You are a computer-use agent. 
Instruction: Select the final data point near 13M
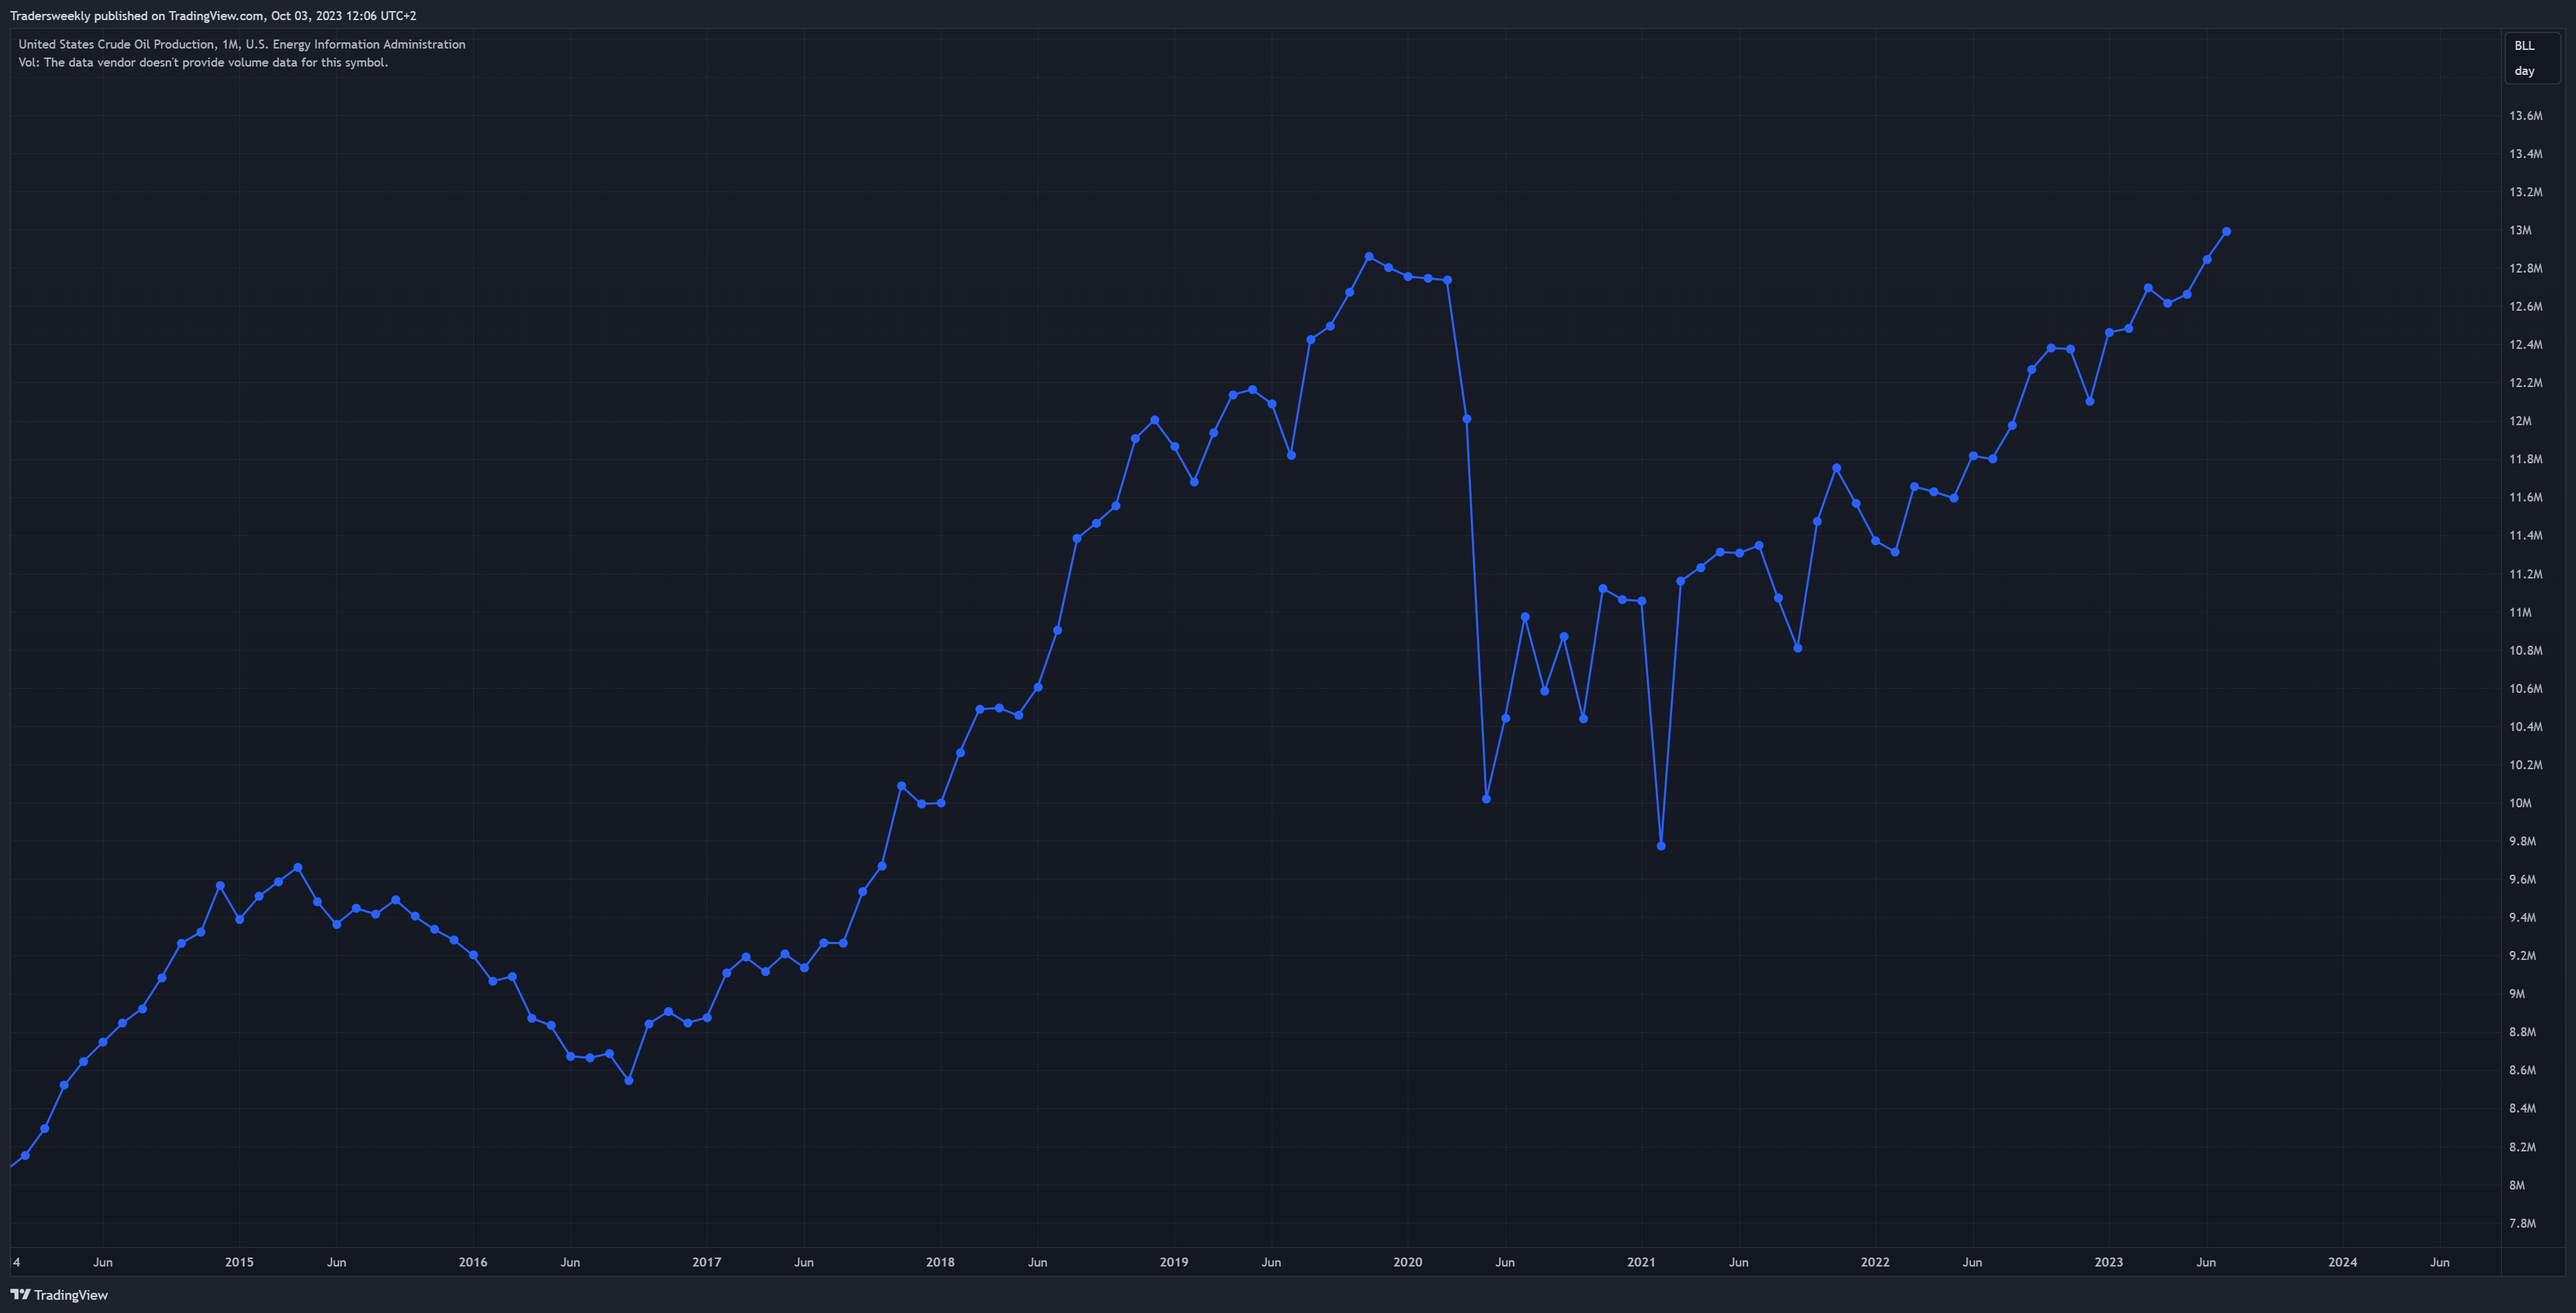(x=2226, y=231)
